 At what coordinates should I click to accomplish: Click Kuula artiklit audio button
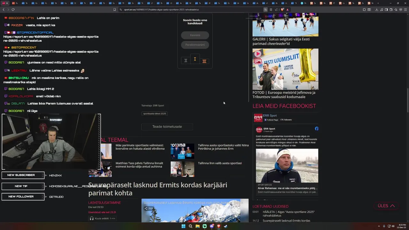[x=103, y=218]
